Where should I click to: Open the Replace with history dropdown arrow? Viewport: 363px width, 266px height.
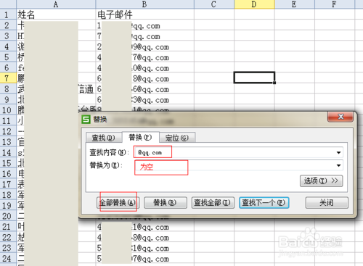(338, 165)
